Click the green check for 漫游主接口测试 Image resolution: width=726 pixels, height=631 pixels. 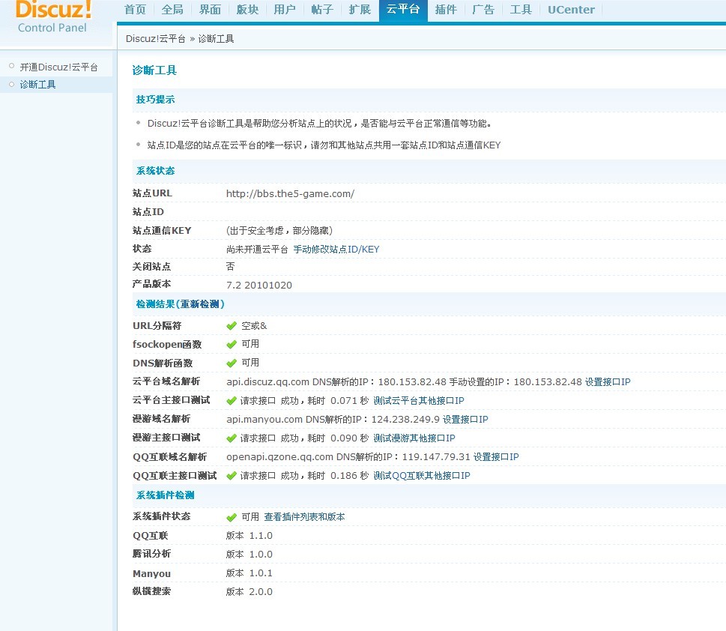click(232, 438)
